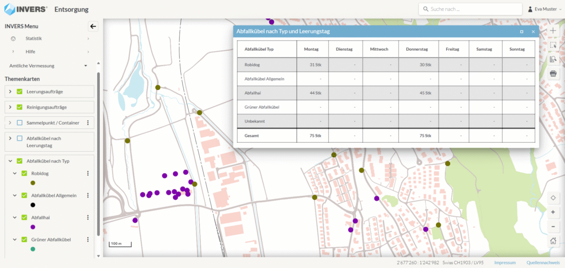Center map on my location
This screenshot has width=565, height=268.
[553, 198]
